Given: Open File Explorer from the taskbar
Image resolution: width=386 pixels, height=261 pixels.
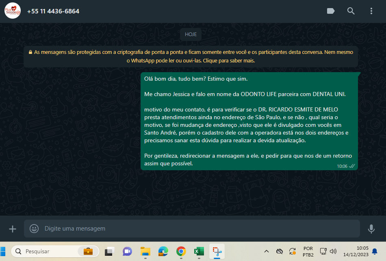Looking at the screenshot, I should pyautogui.click(x=145, y=251).
